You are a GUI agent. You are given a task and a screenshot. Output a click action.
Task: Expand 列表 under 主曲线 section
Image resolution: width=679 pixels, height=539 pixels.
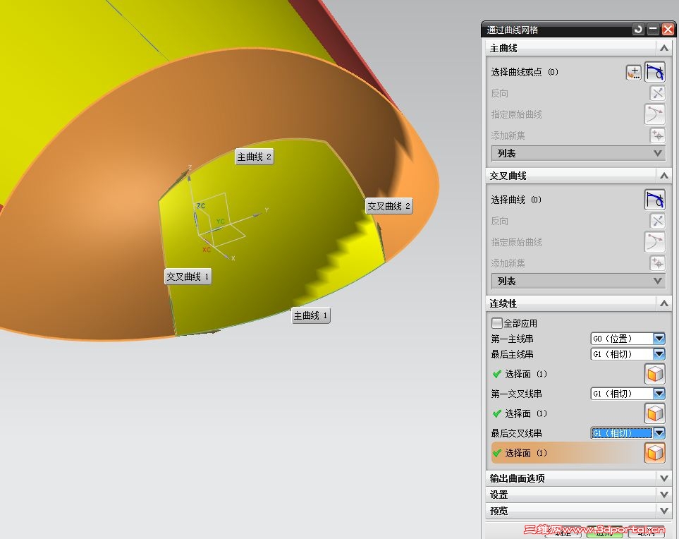click(578, 153)
